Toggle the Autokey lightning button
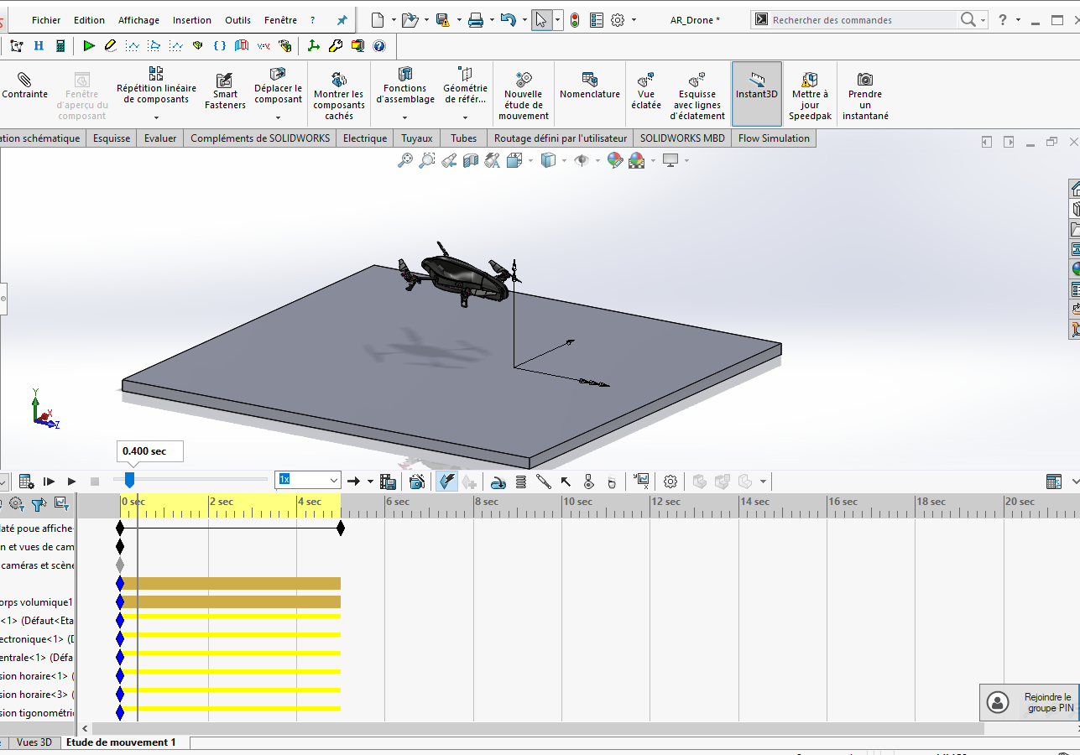 pos(446,482)
